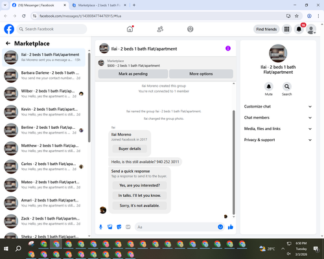The width and height of the screenshot is (324, 259).
Task: Open the weather widget showing 28°C
Action: 267,249
